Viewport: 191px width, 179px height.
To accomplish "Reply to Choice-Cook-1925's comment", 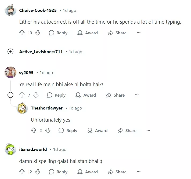I will click(58, 33).
